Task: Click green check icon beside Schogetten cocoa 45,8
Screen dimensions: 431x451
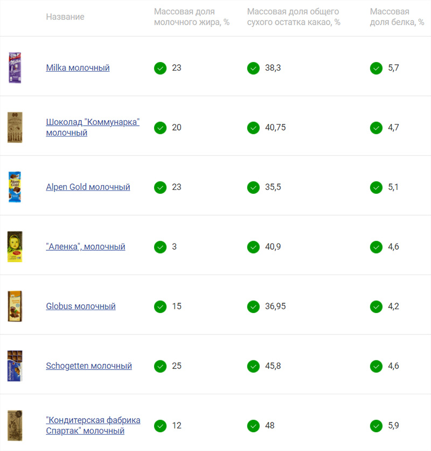Action: click(x=253, y=366)
